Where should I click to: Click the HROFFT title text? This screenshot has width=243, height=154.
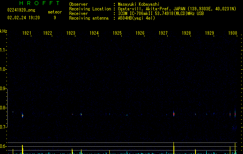(x=39, y=3)
